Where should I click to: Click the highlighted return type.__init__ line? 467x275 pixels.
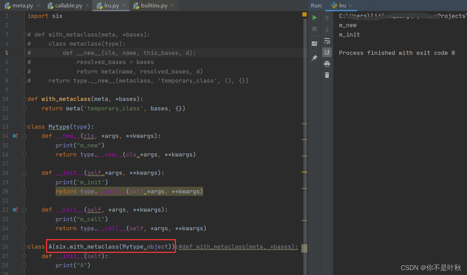129,191
